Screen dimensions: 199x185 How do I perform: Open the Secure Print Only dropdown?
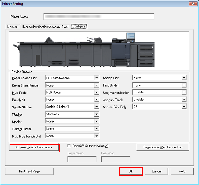tap(159, 107)
